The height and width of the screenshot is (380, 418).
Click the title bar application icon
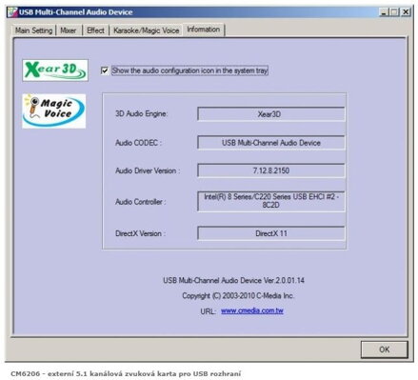coord(12,12)
